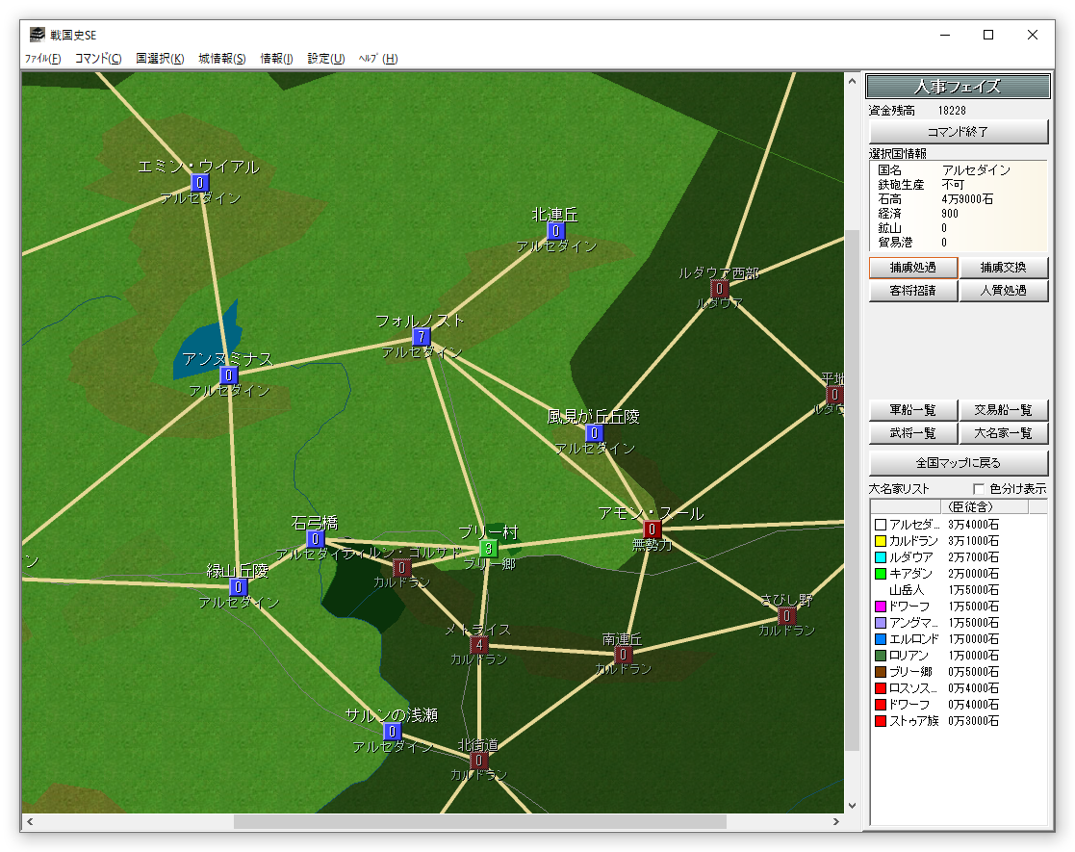This screenshot has height=852, width=1075.
Task: Select the 北連丘 castle marker
Action: pyautogui.click(x=555, y=231)
